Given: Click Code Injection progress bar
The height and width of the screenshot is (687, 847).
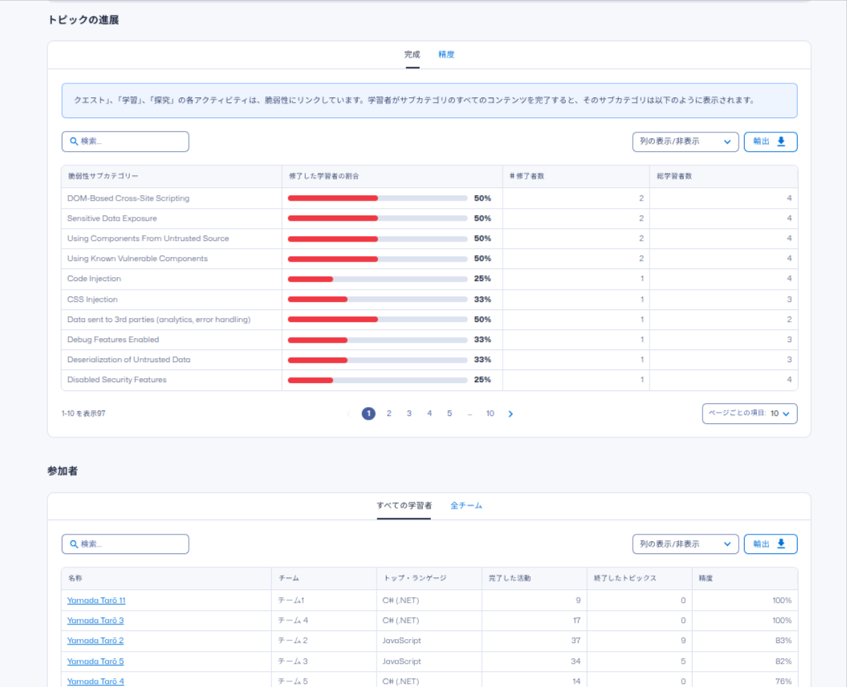Looking at the screenshot, I should pos(377,279).
